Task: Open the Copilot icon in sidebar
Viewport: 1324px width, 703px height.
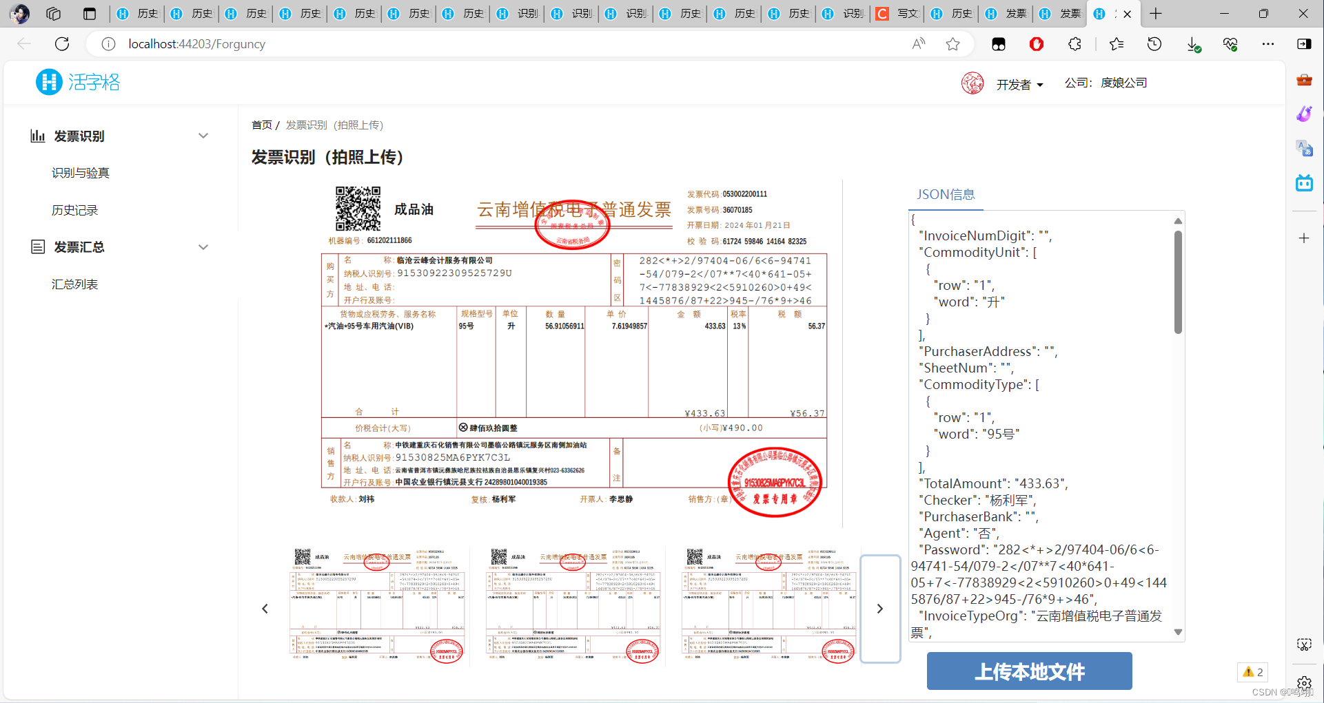Action: (1304, 114)
